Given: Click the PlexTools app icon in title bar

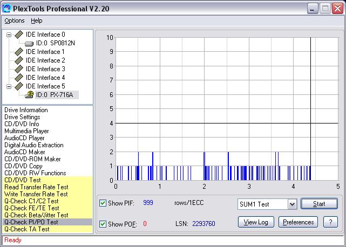Looking at the screenshot, I should 6,9.
